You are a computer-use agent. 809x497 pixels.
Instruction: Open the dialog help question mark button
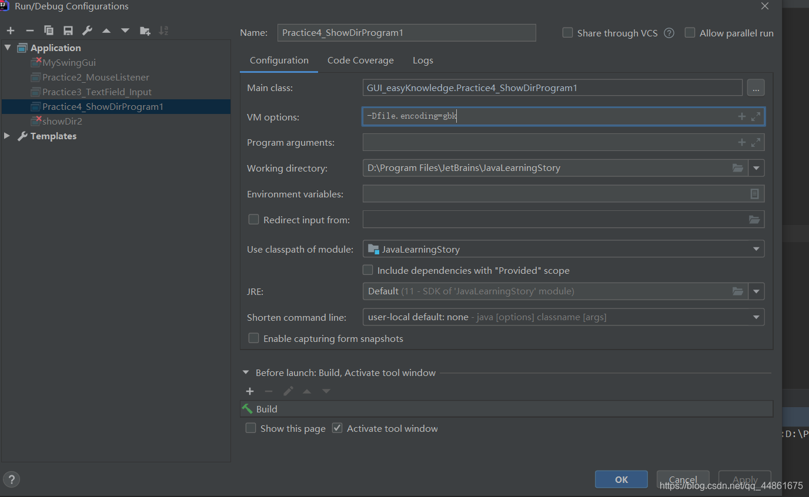tap(11, 479)
